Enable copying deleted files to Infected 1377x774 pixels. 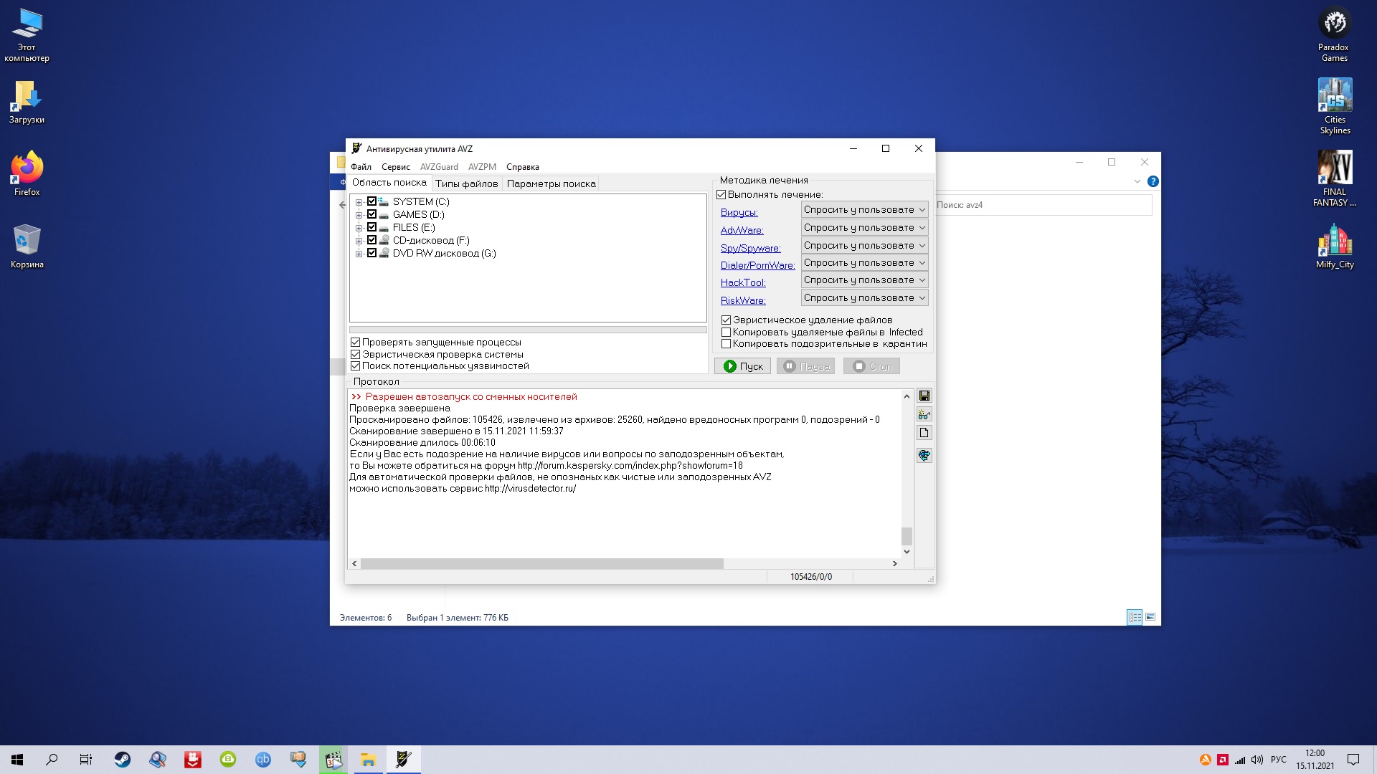[726, 332]
